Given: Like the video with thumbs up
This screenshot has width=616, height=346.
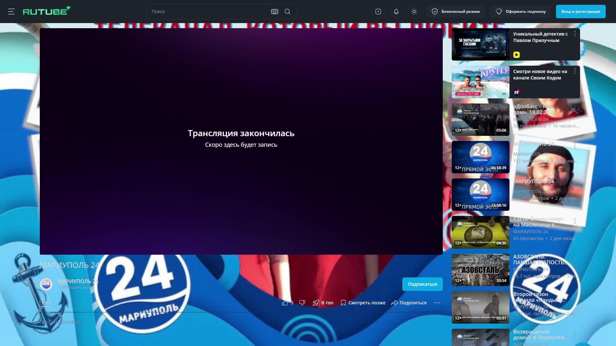Looking at the screenshot, I should (x=285, y=302).
